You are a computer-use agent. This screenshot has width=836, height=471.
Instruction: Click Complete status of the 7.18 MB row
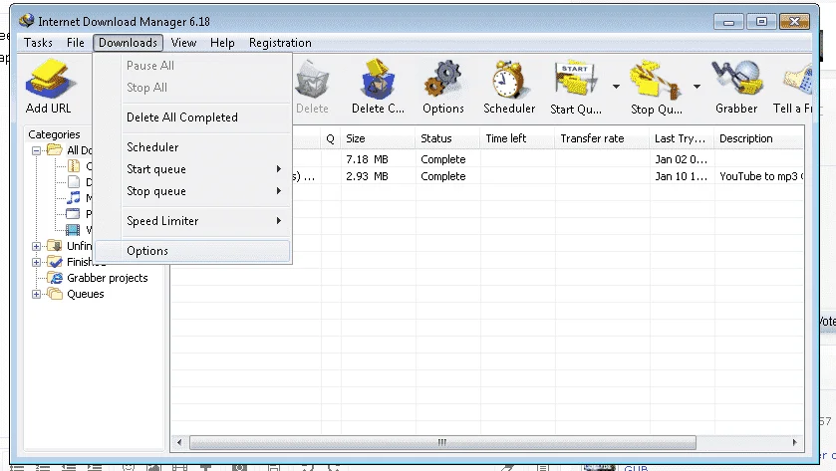[x=443, y=159]
